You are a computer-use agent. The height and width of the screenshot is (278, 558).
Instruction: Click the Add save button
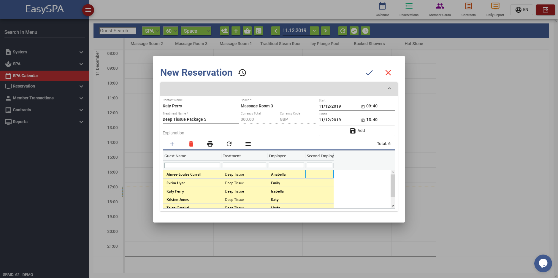pyautogui.click(x=357, y=131)
